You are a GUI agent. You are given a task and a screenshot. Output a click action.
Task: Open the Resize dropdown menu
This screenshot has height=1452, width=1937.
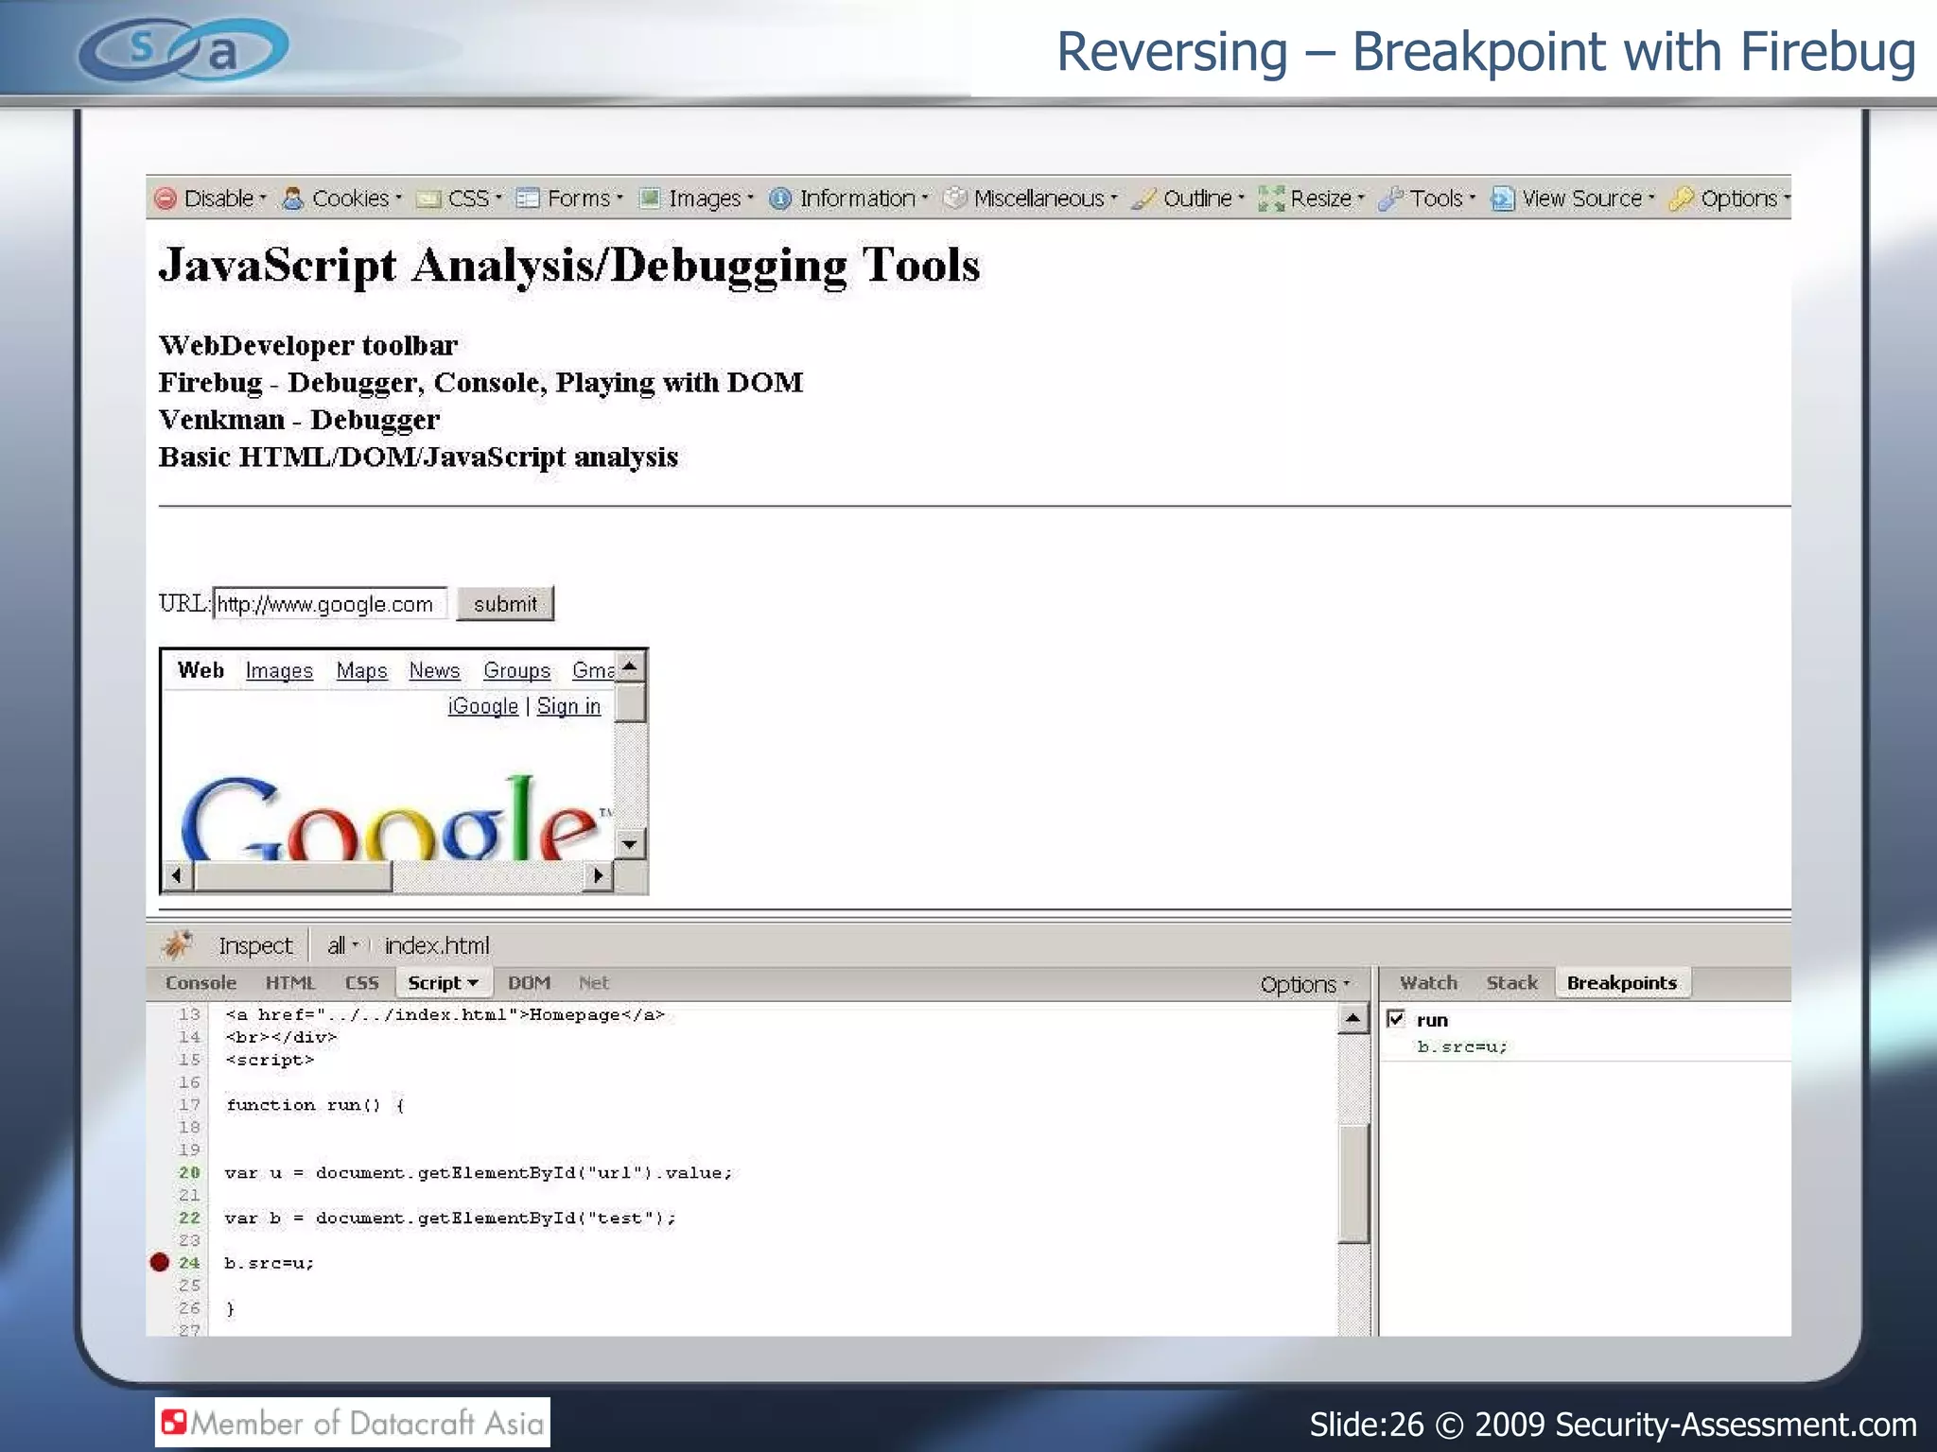pos(1328,199)
